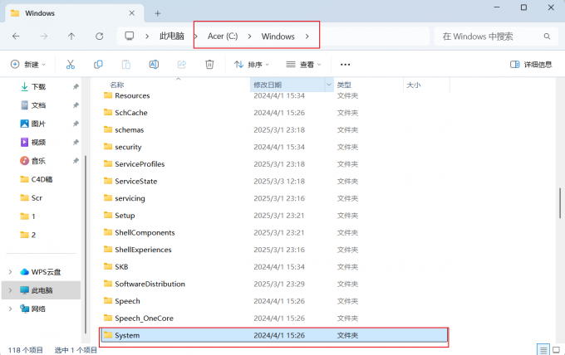Expand the WPS云盘 tree node
Image resolution: width=565 pixels, height=355 pixels.
point(10,272)
